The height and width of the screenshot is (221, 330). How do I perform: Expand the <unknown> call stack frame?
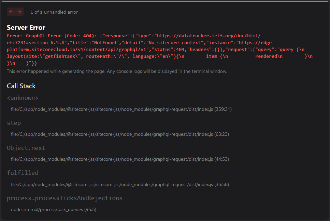pyautogui.click(x=23, y=98)
